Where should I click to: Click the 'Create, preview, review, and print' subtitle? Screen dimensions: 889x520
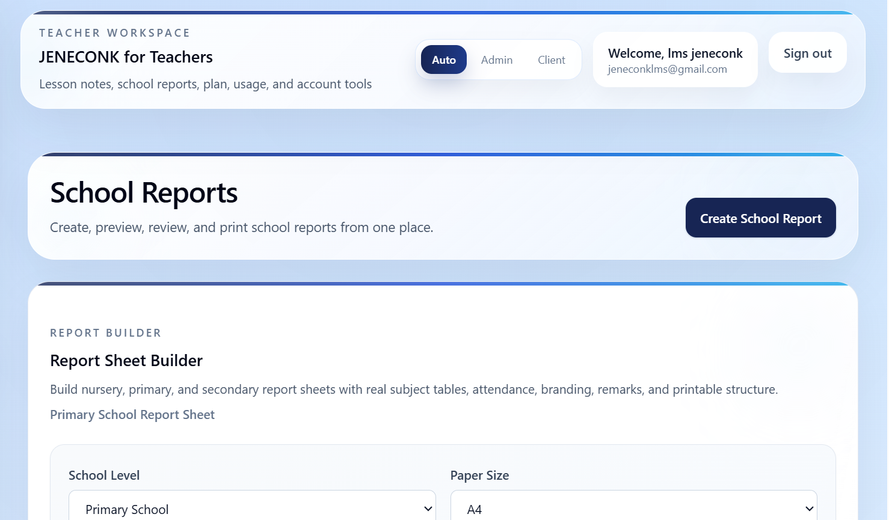click(242, 228)
